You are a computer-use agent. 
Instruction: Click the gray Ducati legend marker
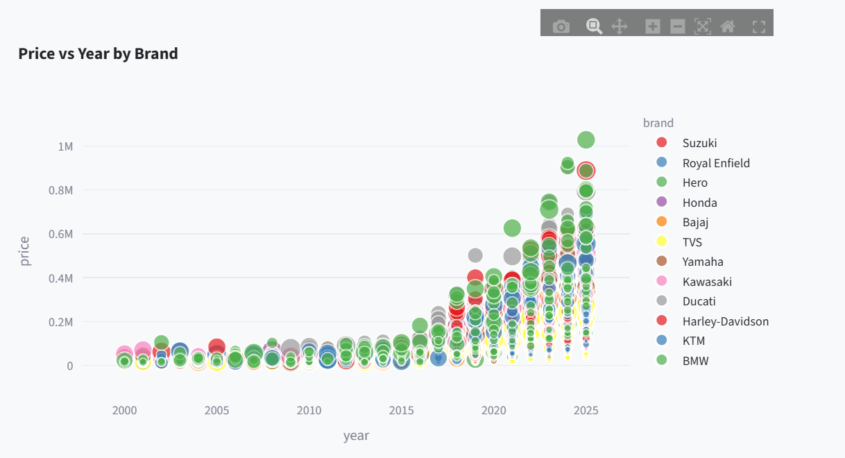[662, 301]
